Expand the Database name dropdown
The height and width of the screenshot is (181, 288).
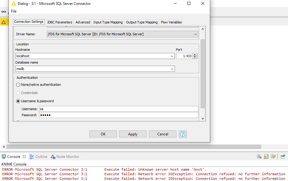point(172,69)
